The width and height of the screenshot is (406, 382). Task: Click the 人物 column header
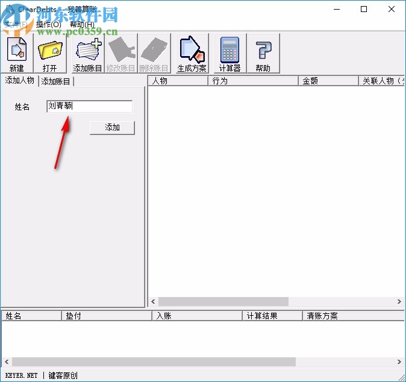[x=178, y=81]
